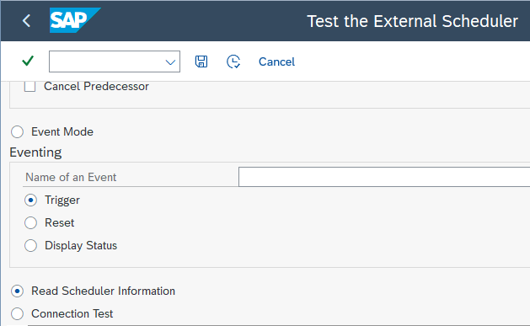530x326 pixels.
Task: Choose the Reset radio option
Action: point(31,223)
